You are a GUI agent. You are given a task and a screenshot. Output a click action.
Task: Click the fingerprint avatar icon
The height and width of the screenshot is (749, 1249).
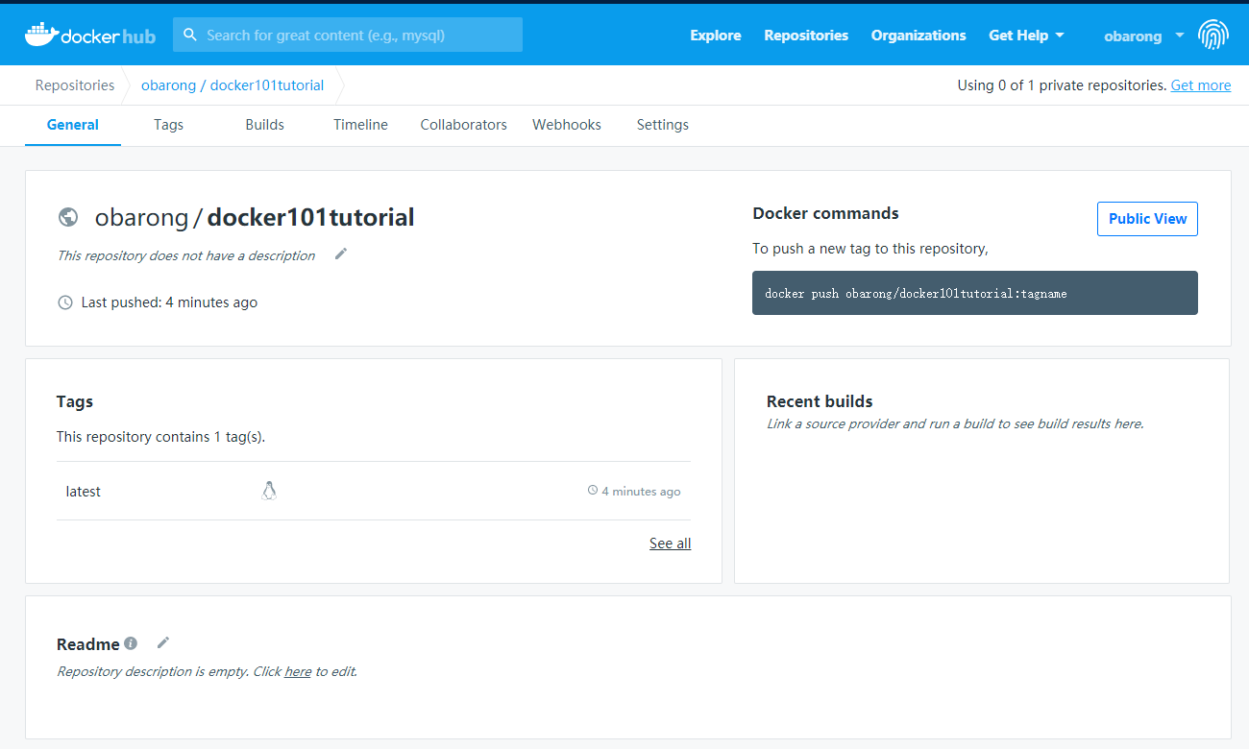point(1212,36)
